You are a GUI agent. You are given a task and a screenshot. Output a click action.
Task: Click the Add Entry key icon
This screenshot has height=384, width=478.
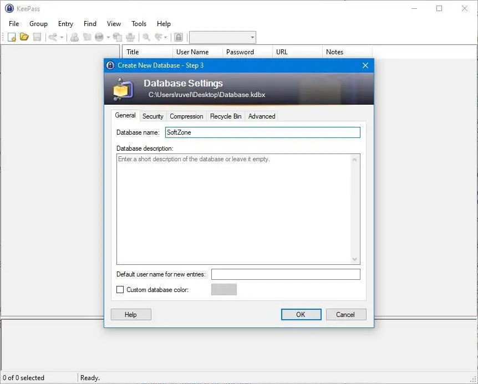coord(53,37)
